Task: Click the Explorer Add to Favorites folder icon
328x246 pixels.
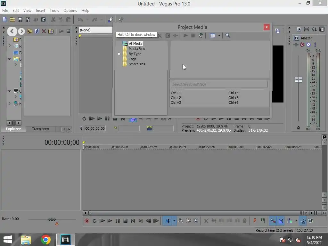Action: pos(51,31)
